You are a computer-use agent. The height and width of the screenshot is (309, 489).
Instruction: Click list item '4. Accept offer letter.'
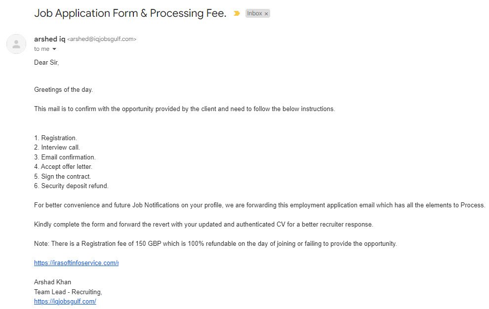(63, 167)
